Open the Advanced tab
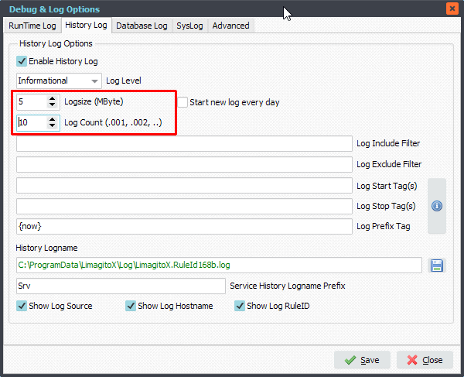This screenshot has width=464, height=377. tap(230, 26)
